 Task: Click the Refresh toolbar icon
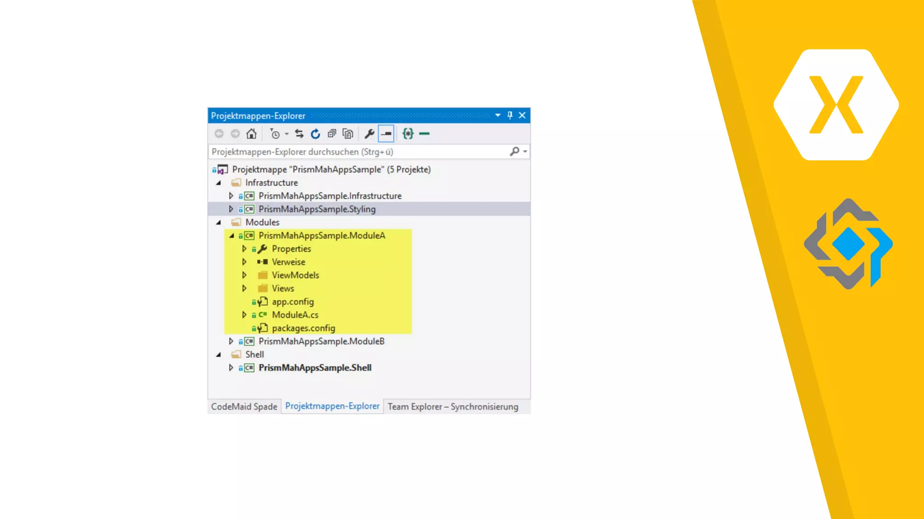[x=315, y=134]
